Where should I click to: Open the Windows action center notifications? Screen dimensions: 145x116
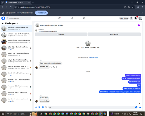[x=141, y=114]
